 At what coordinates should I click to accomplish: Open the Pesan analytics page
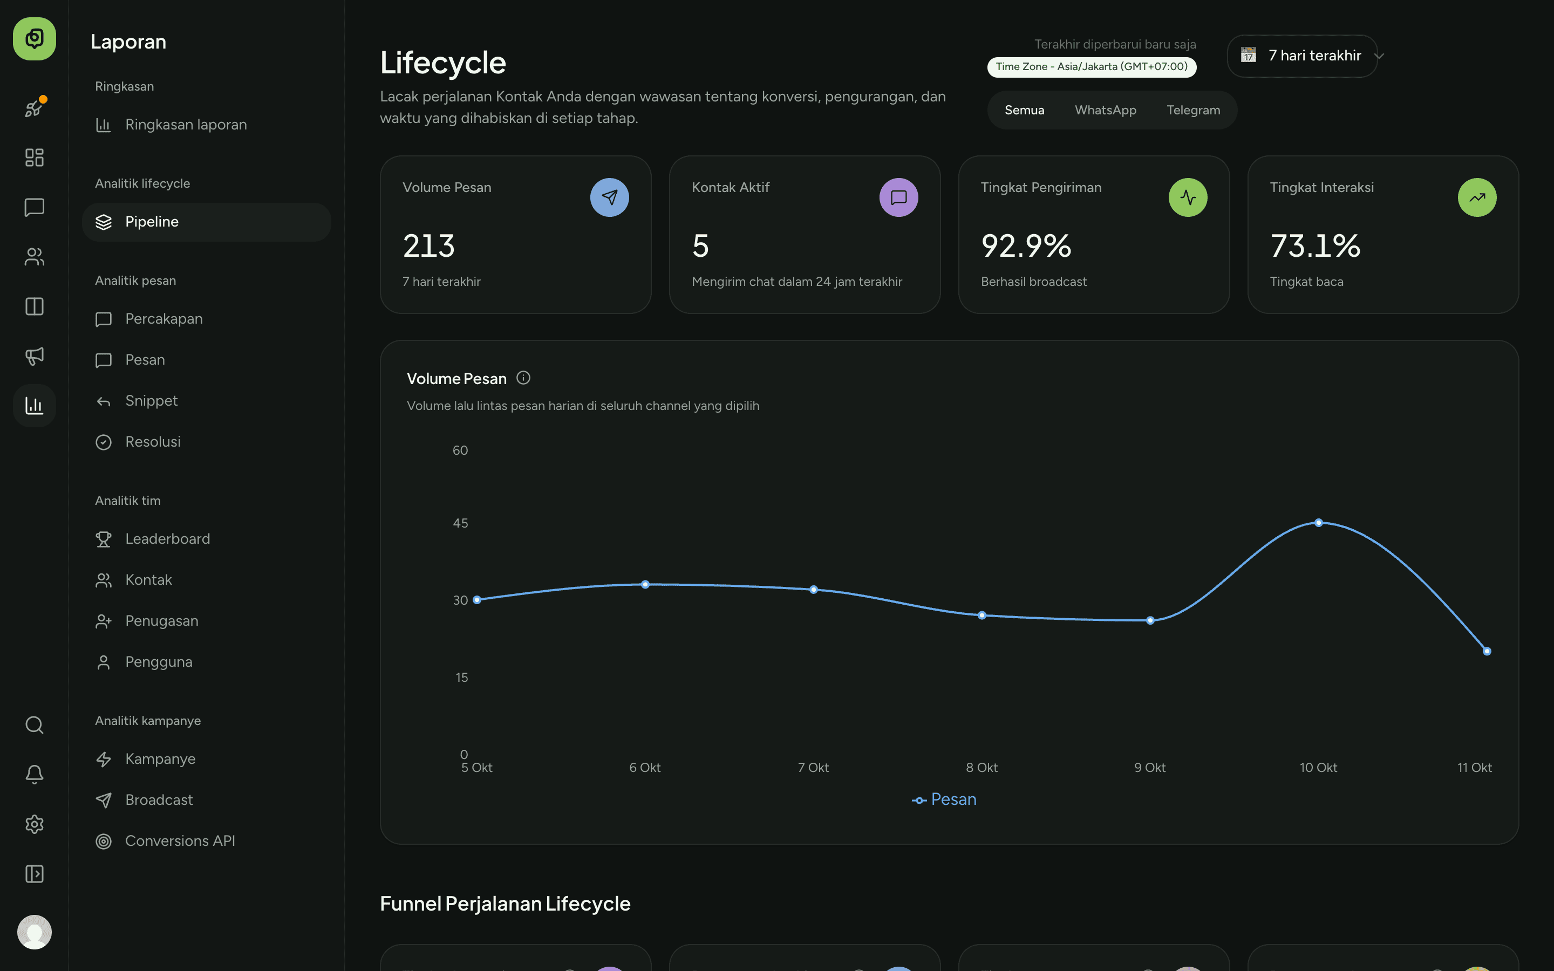click(x=206, y=360)
